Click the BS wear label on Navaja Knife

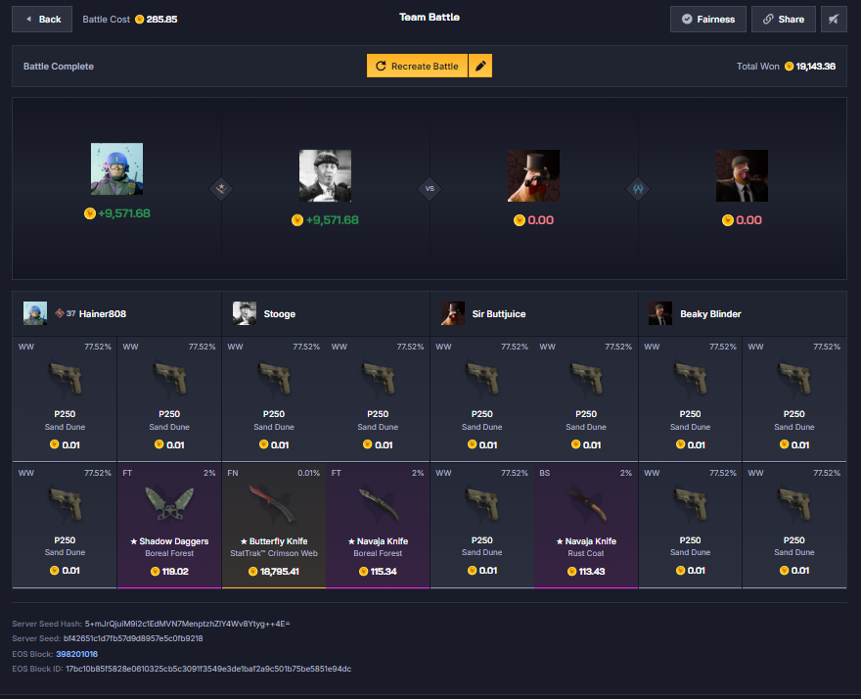click(545, 473)
